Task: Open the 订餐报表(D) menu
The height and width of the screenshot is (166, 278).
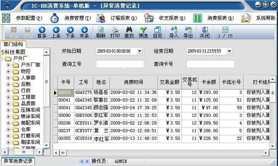Action: coord(123,18)
